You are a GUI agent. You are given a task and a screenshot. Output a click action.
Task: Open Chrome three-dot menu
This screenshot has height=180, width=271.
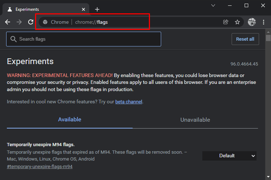click(263, 22)
